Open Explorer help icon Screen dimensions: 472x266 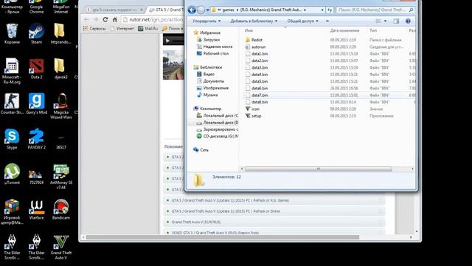coord(408,21)
